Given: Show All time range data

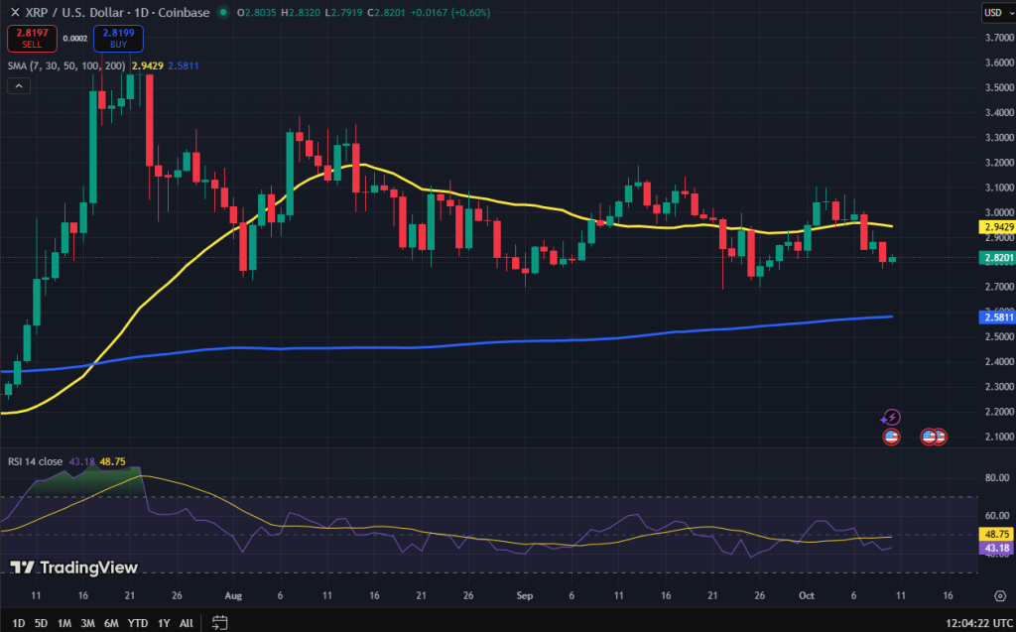Looking at the screenshot, I should click(187, 623).
